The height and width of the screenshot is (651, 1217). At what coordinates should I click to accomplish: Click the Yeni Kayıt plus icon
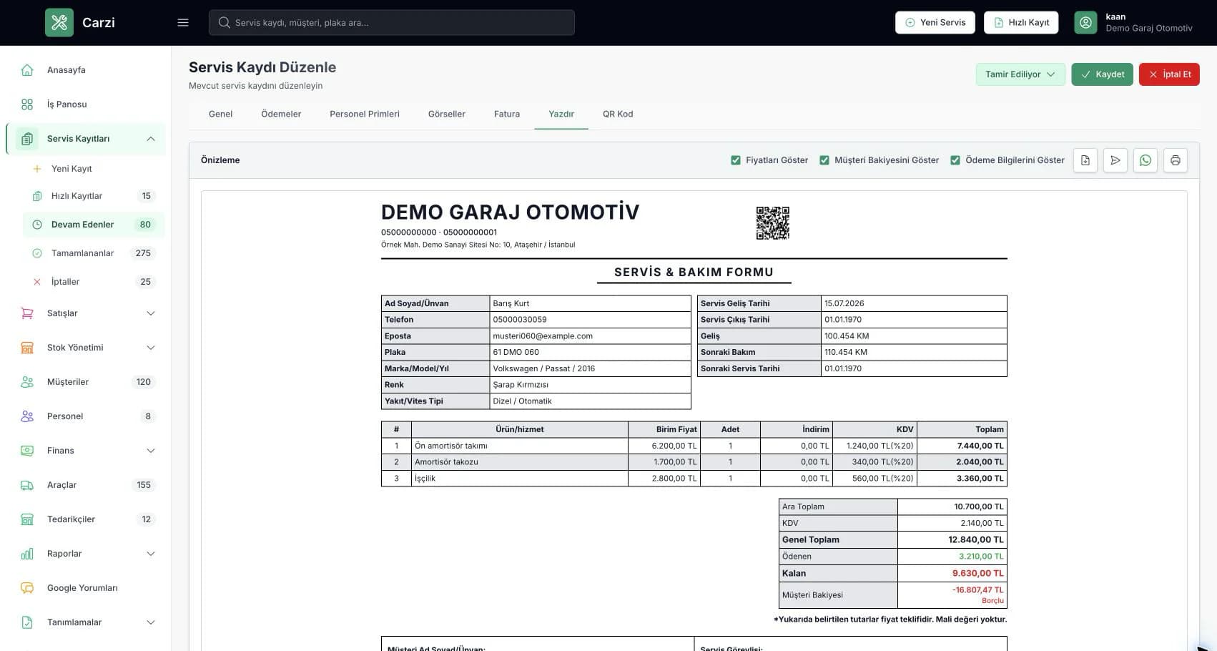coord(37,169)
